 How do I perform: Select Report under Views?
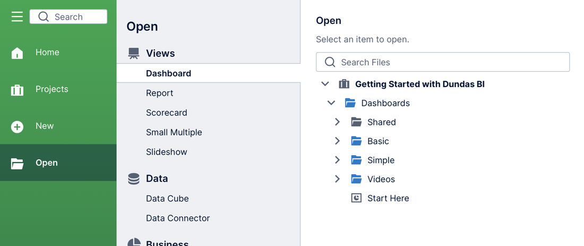pyautogui.click(x=159, y=93)
